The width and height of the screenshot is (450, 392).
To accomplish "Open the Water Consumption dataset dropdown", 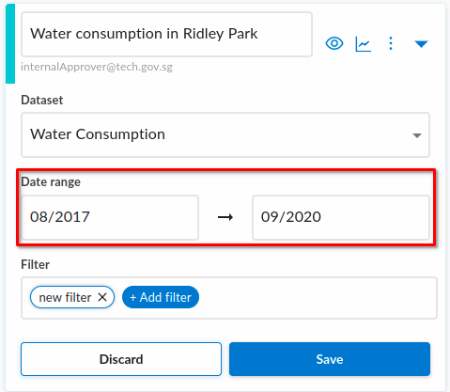I will [225, 134].
